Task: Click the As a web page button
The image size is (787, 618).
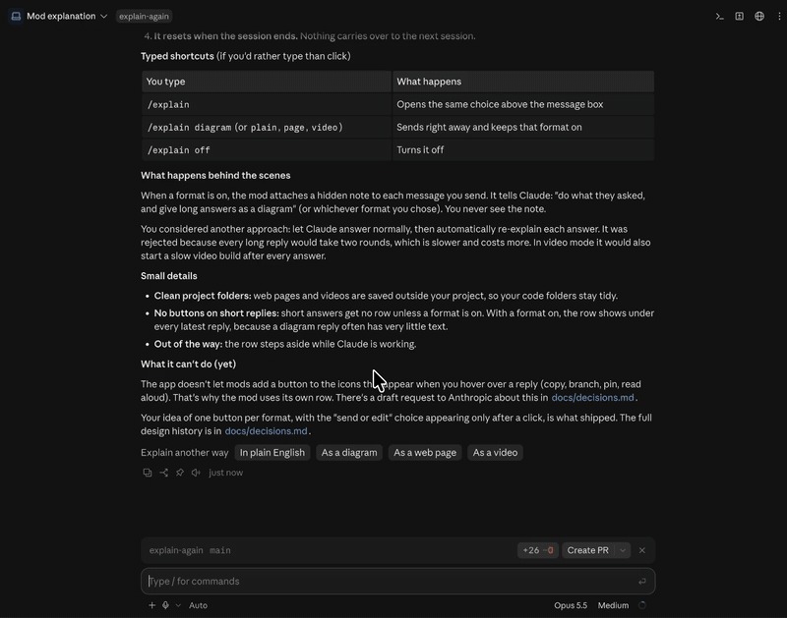Action: [425, 453]
